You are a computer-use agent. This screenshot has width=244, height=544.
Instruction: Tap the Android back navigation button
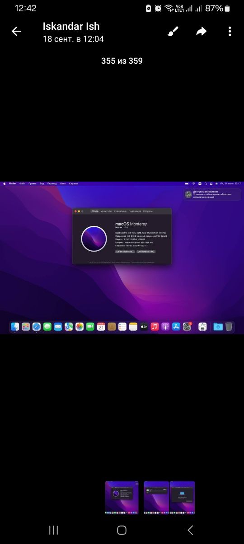(190, 530)
